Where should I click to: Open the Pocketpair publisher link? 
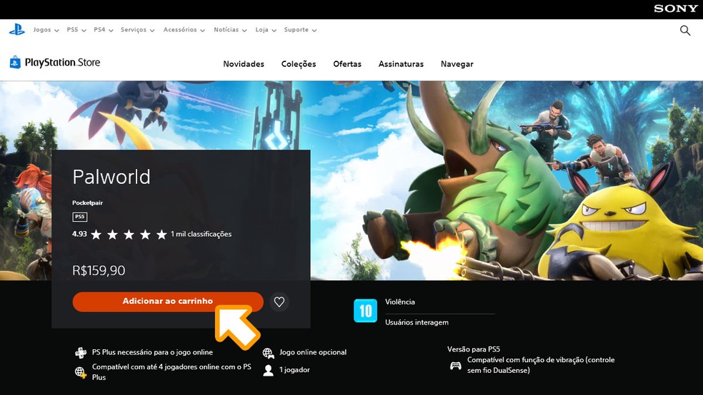87,202
